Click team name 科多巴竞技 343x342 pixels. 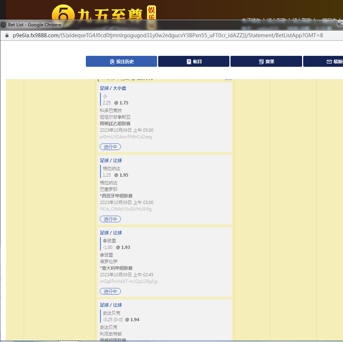(111, 111)
